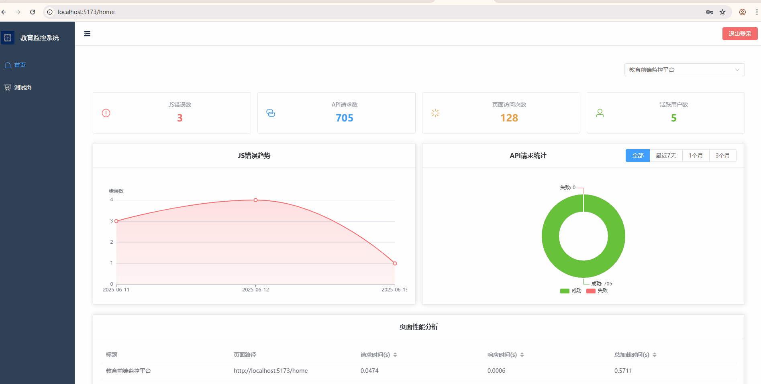The height and width of the screenshot is (384, 761).
Task: Reload the page with the refresh icon
Action: 33,12
